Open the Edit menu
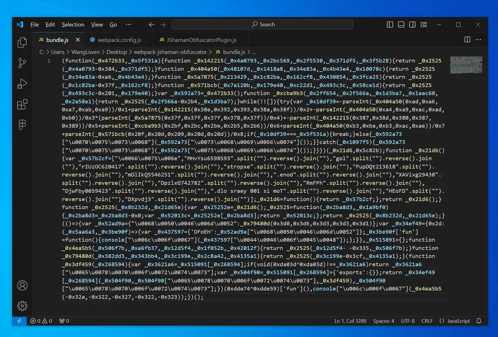The height and width of the screenshot is (337, 498). click(50, 24)
